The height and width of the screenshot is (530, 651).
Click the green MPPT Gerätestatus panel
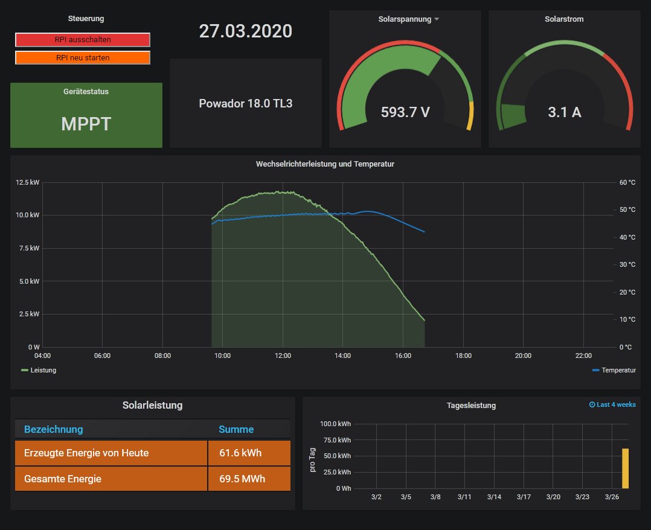click(x=86, y=124)
